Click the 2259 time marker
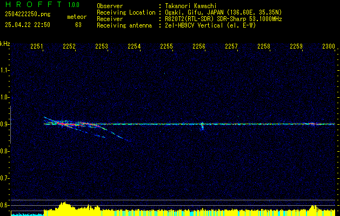The width and height of the screenshot is (340, 216). coord(296,46)
